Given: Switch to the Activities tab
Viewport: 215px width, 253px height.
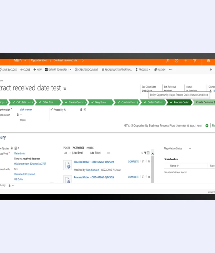Looking at the screenshot, I should pyautogui.click(x=78, y=148).
